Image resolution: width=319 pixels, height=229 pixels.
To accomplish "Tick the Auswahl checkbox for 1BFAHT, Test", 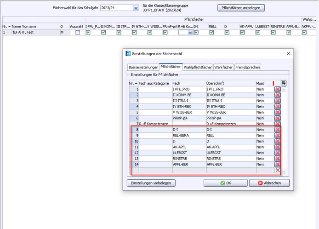I will tap(77, 33).
